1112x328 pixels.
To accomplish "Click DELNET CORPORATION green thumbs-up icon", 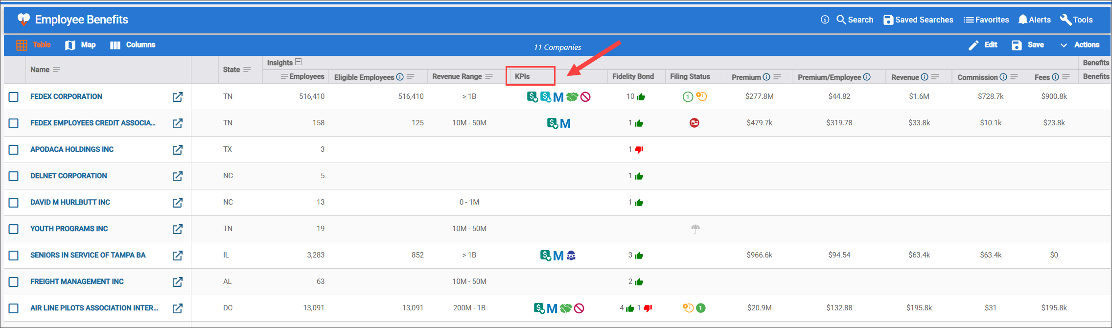I will point(639,176).
